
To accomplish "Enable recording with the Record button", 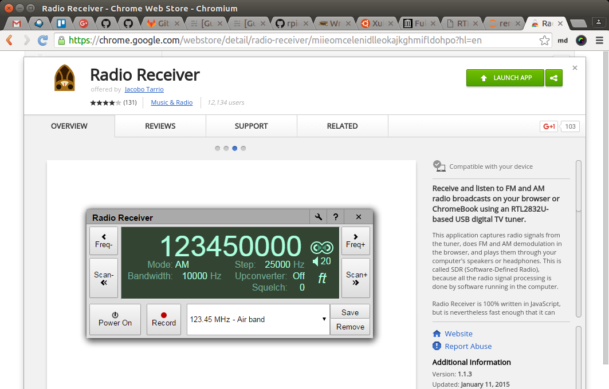I will pos(164,319).
